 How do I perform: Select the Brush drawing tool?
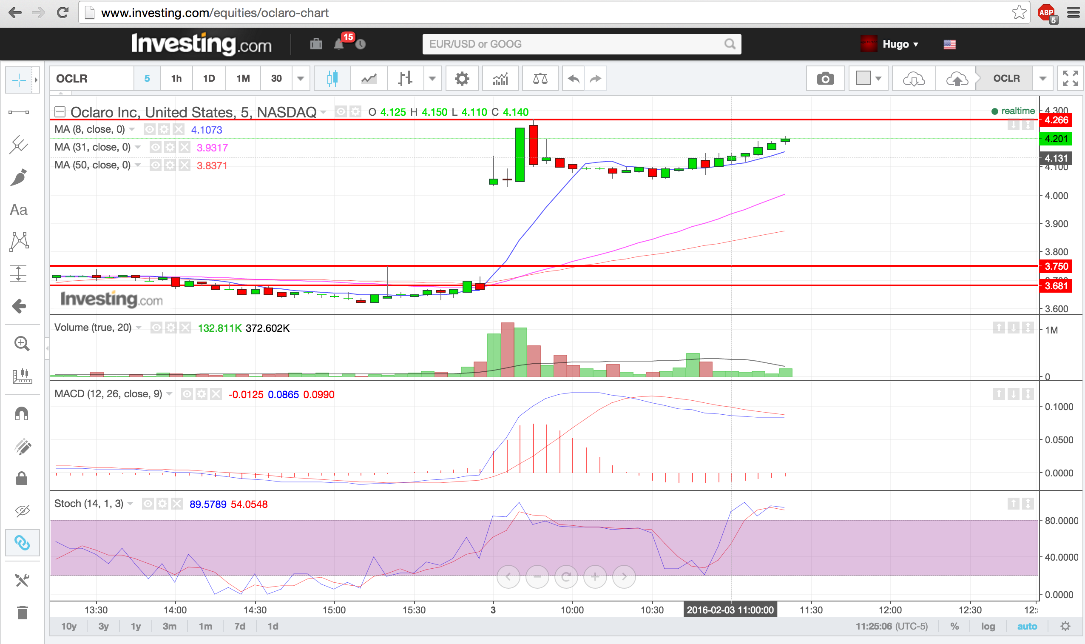tap(19, 177)
